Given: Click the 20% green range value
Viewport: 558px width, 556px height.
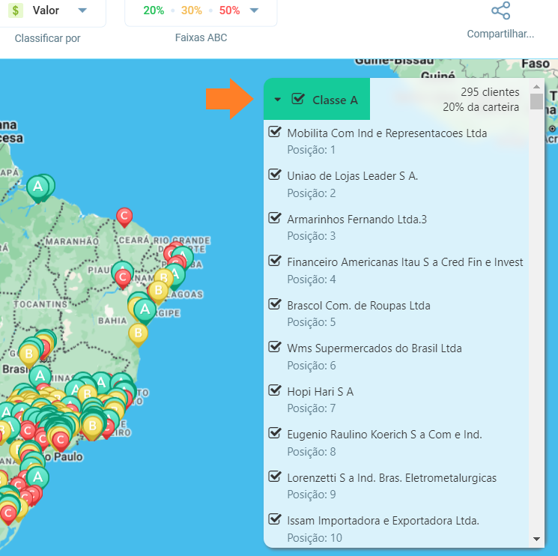Looking at the screenshot, I should (x=154, y=10).
